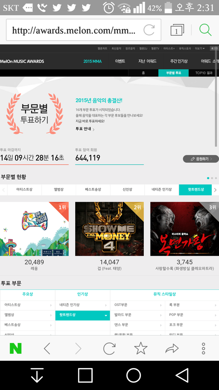Viewport: 219px width, 390px height.
Task: Select the second carousel pagination dot
Action: 212,178
